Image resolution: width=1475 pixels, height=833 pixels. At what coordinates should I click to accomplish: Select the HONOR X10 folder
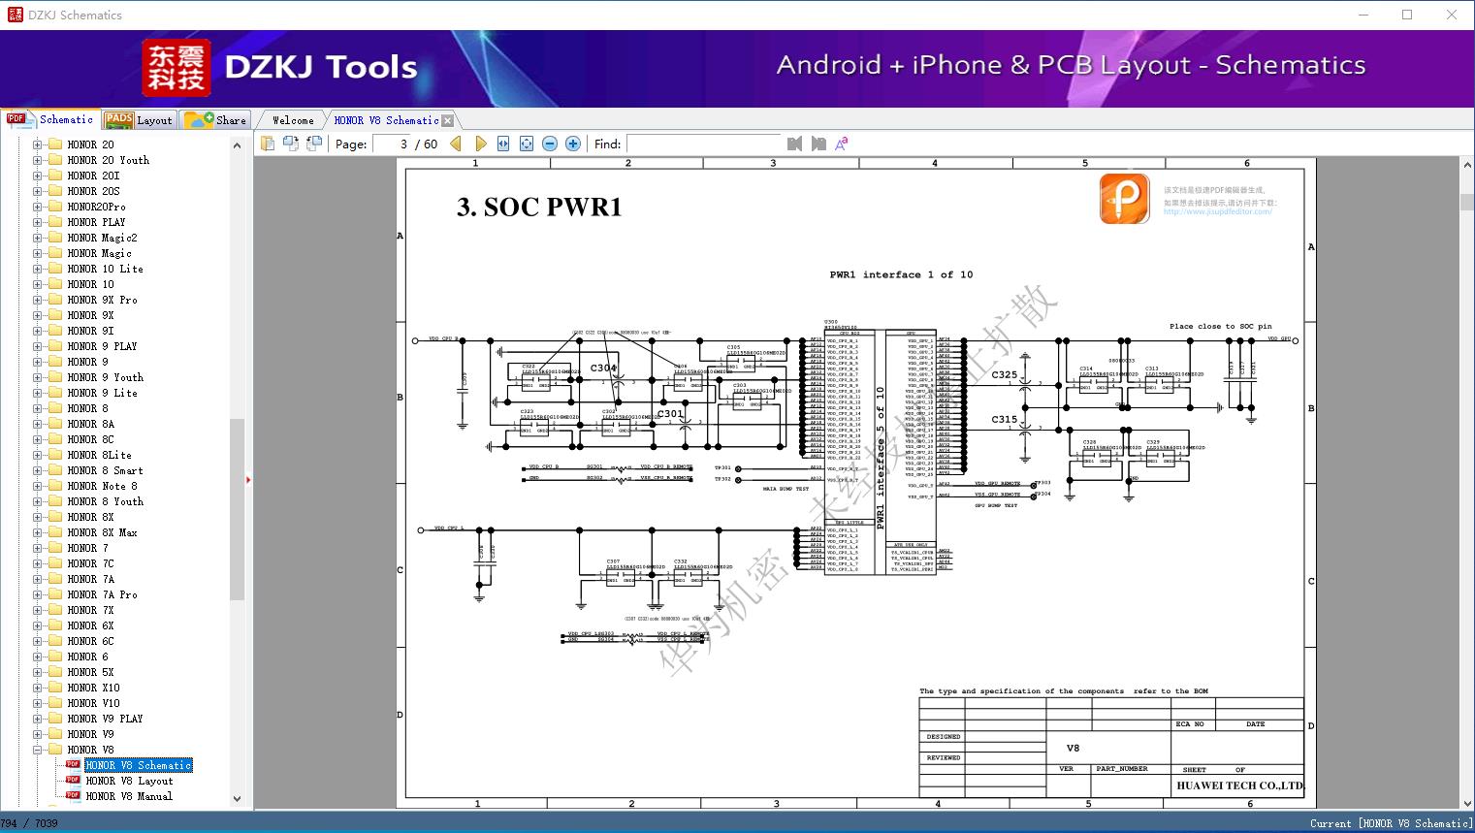pos(93,688)
